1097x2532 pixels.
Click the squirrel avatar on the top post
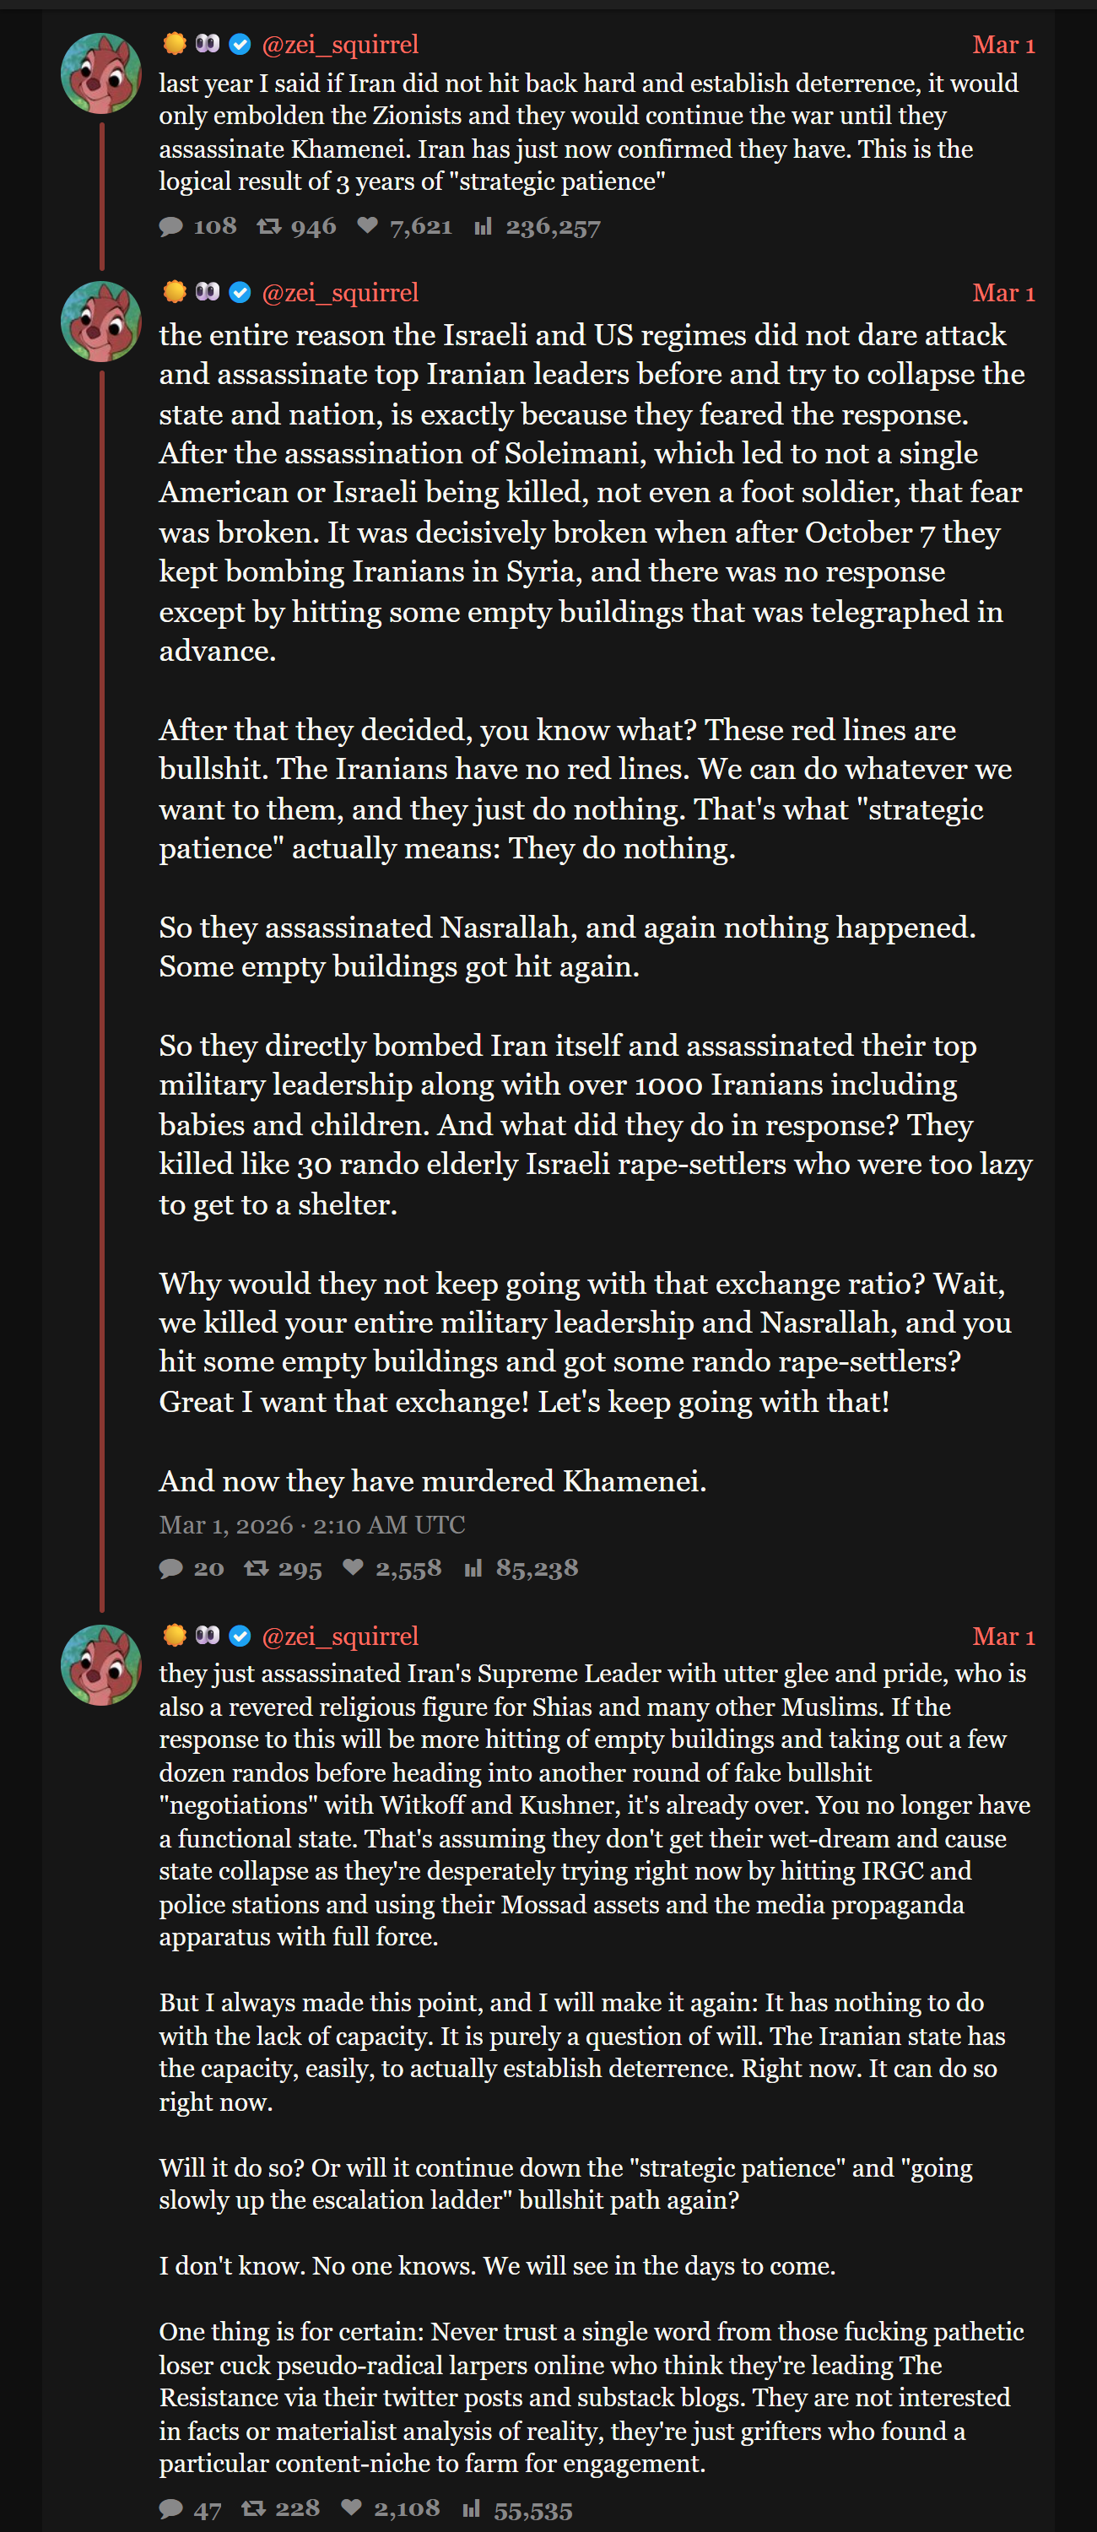[101, 73]
